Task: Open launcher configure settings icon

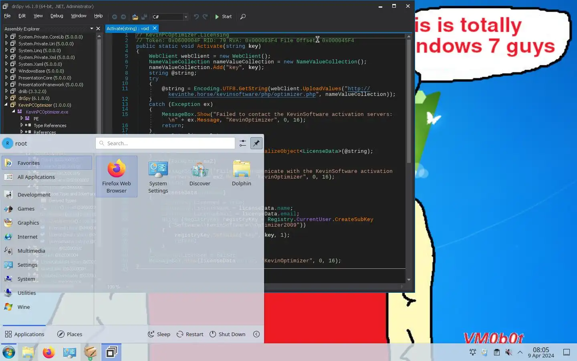Action: tap(243, 143)
